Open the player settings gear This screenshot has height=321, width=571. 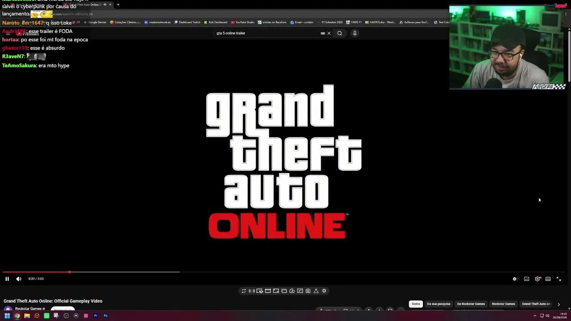(x=538, y=279)
